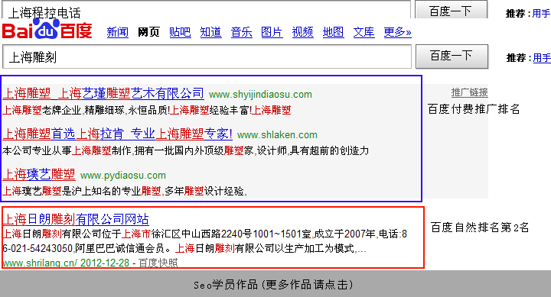This screenshot has height=297, width=551.
Task: Go to the 音乐 tab
Action: click(241, 32)
